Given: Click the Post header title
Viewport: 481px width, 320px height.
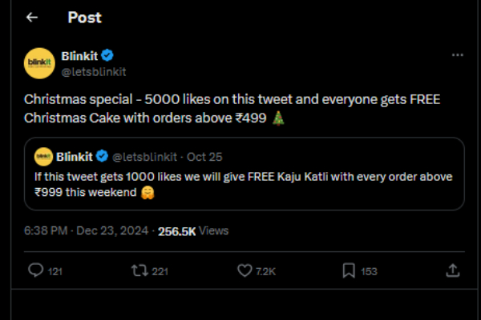Looking at the screenshot, I should pyautogui.click(x=84, y=17).
